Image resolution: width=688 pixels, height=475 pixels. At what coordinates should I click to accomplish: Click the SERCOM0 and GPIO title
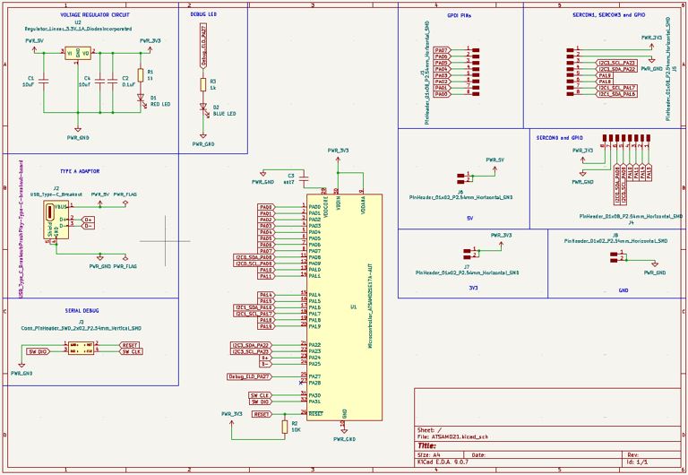click(x=560, y=138)
